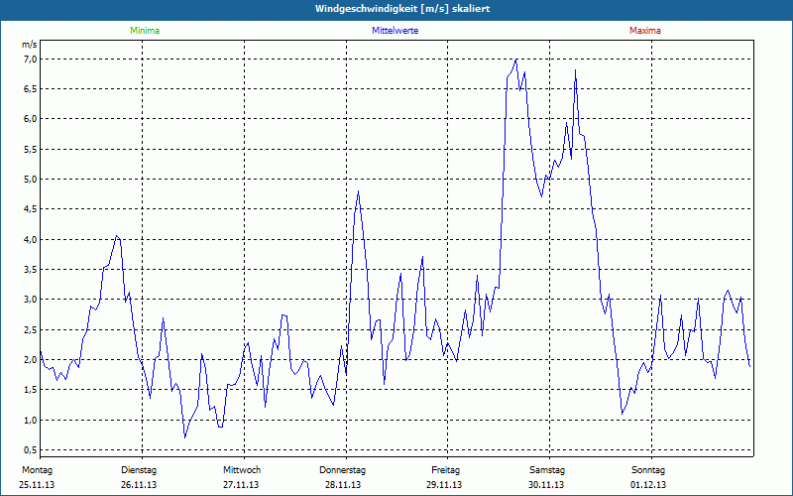Screen dimensions: 793x496
Task: Click the 5,0 y-axis value
Action: (31, 180)
